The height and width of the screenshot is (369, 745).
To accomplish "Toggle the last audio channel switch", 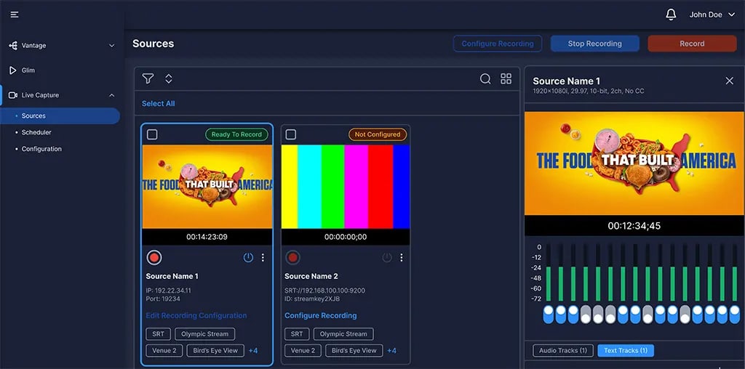I will pos(735,315).
